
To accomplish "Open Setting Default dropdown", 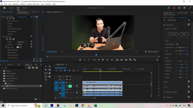I will pyautogui.click(x=22, y=44).
